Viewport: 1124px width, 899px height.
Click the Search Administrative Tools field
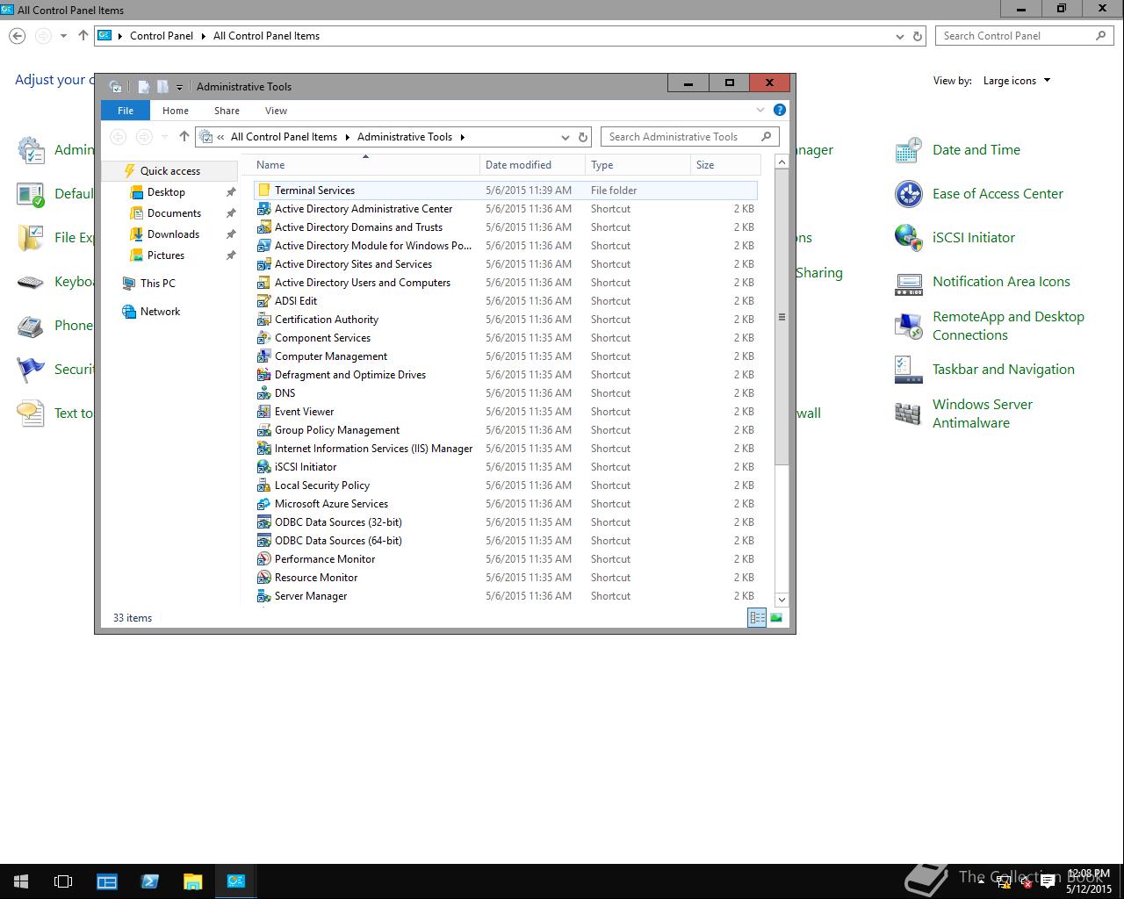689,137
